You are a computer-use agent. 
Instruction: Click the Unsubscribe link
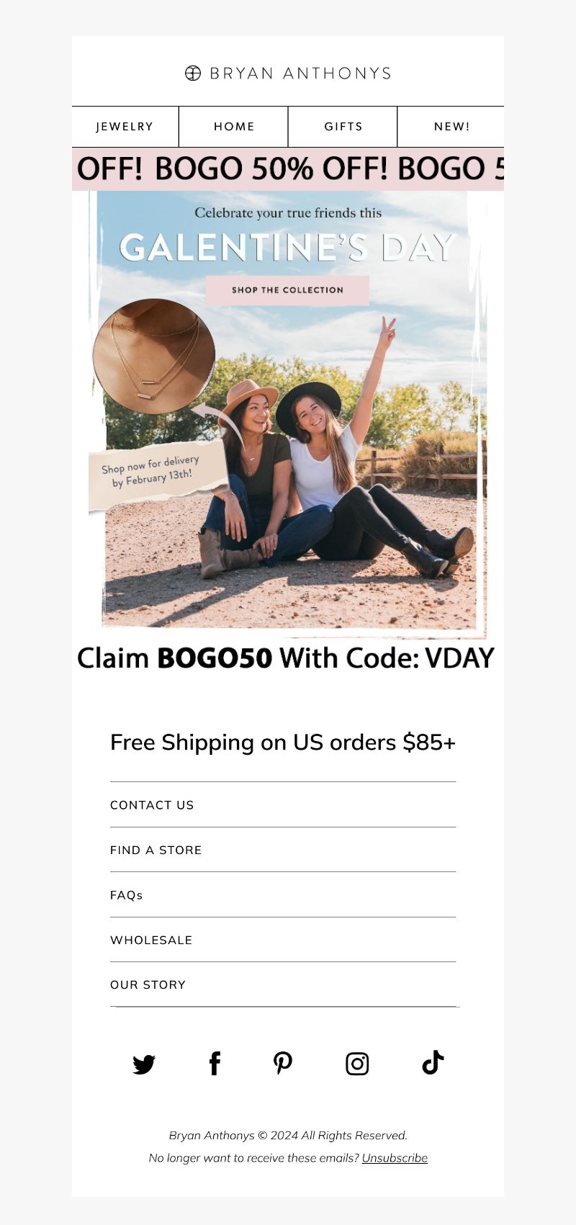pyautogui.click(x=395, y=1158)
